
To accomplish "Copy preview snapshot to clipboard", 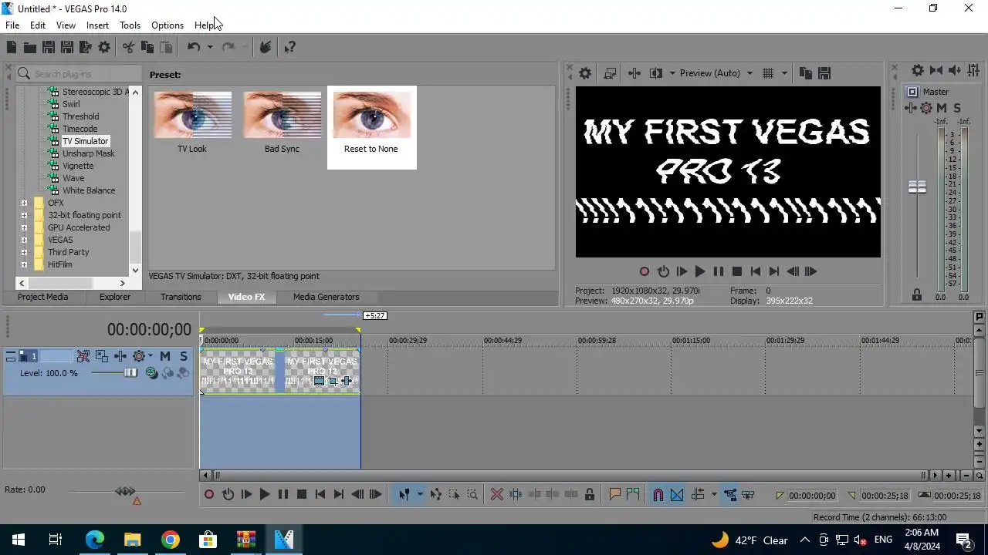I will pos(806,73).
